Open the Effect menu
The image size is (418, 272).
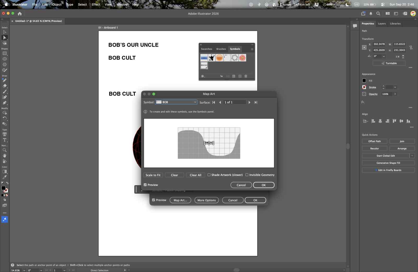[96, 4]
